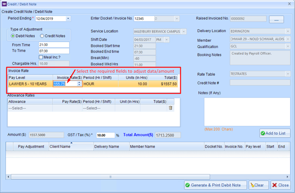Image resolution: width=295 pixels, height=193 pixels.
Task: Click the Close button at bottom
Action: point(280,185)
